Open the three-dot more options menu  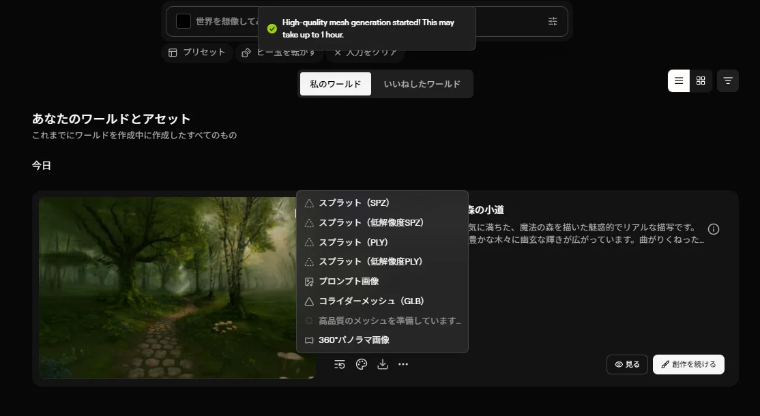pos(403,364)
